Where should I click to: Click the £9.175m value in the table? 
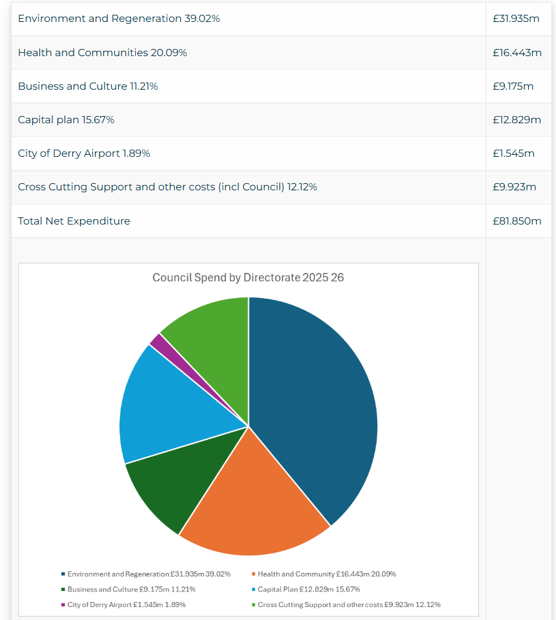[513, 86]
